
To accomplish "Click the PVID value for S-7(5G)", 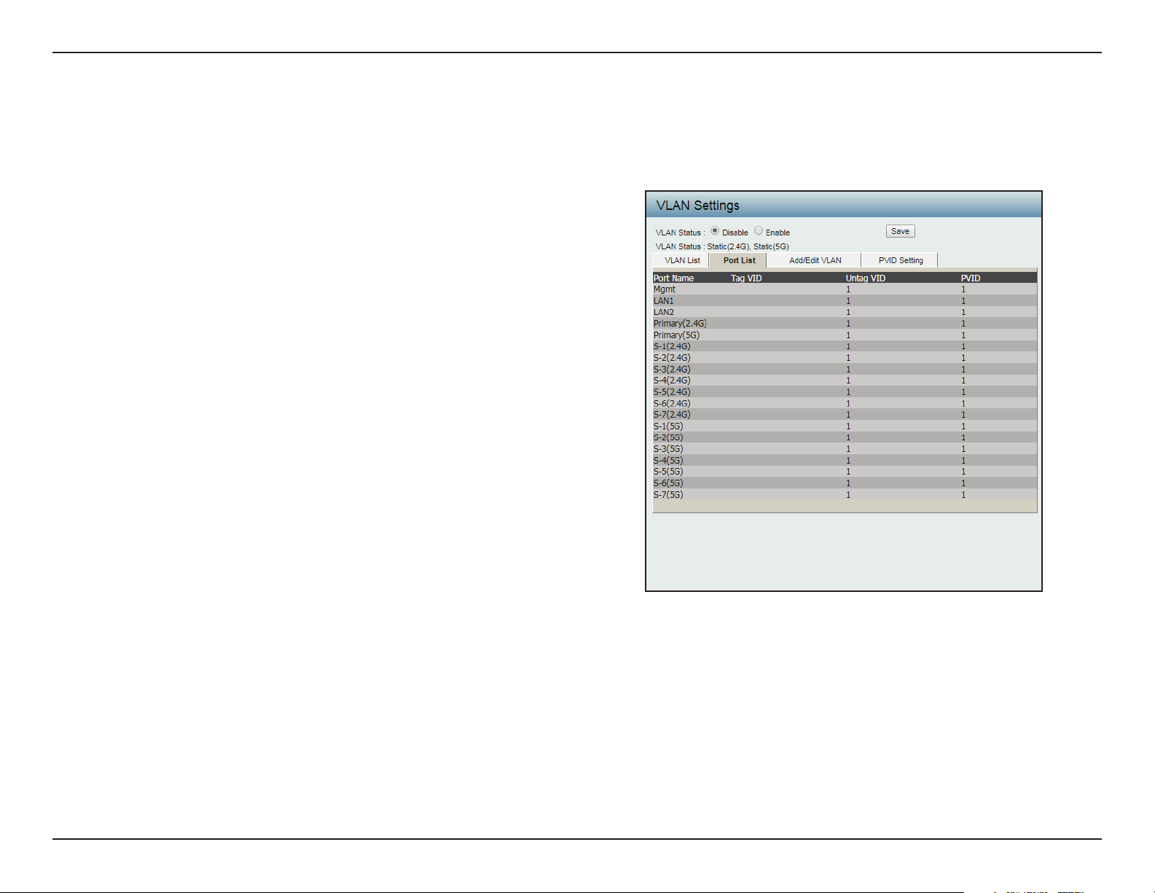I will (963, 495).
